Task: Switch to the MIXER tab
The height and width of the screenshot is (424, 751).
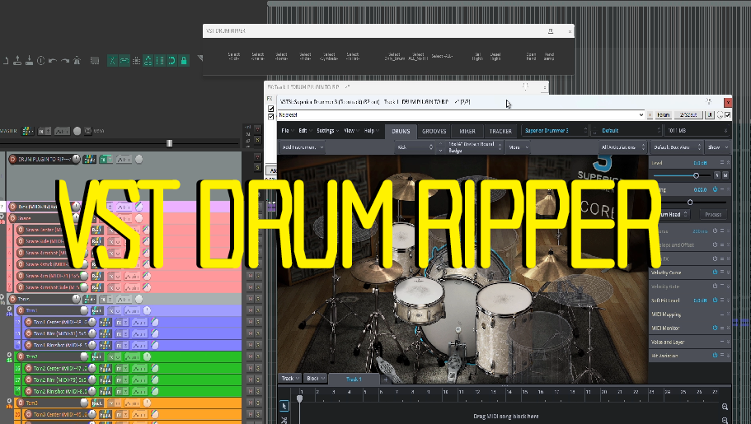Action: pyautogui.click(x=467, y=131)
